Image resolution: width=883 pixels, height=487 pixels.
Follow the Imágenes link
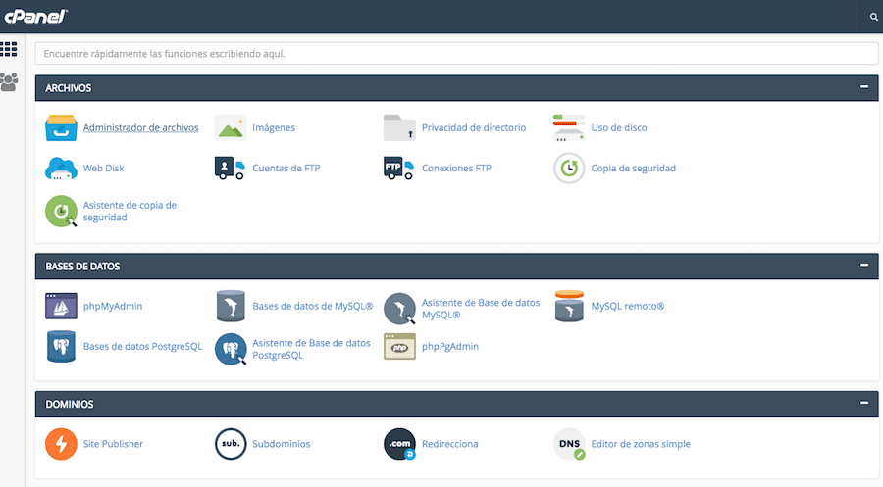[274, 127]
